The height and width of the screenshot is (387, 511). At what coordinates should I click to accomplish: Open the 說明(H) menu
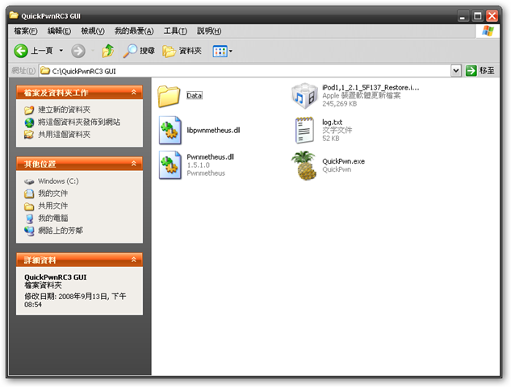pos(209,31)
